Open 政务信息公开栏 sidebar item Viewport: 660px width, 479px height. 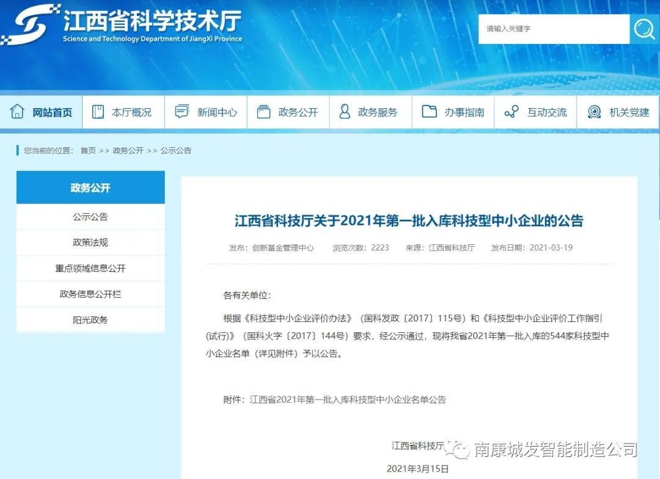[90, 294]
